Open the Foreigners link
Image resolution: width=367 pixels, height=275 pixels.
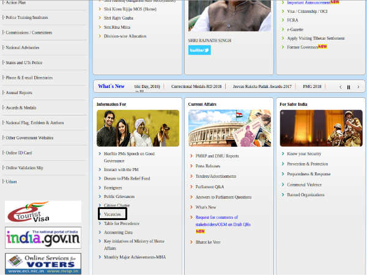(x=113, y=188)
